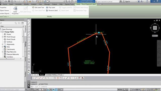Open the Insert ribbon tab
161x91 pixels.
pyautogui.click(x=11, y=4)
